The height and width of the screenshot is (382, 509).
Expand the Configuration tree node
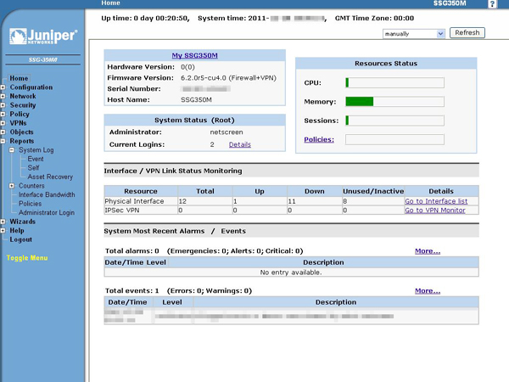3,87
